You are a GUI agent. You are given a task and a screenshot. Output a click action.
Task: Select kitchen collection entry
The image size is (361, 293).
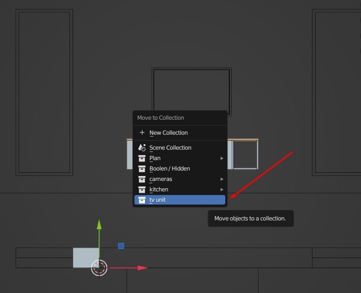180,190
